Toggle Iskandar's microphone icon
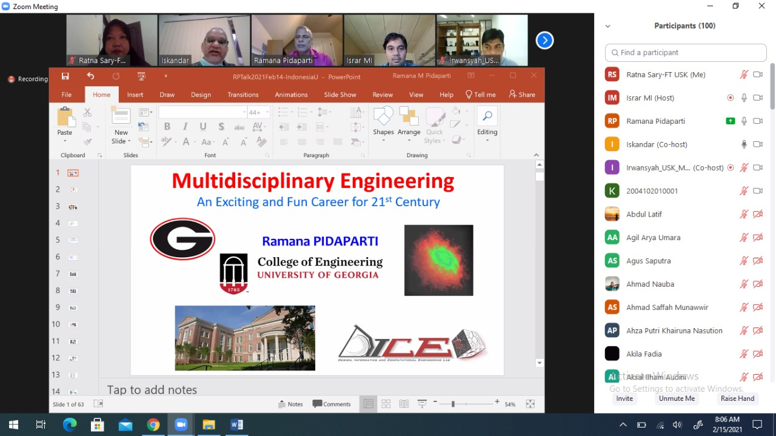The width and height of the screenshot is (776, 436). (x=744, y=144)
